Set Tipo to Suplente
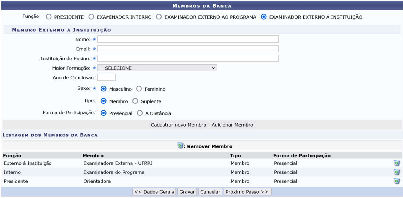The height and width of the screenshot is (198, 403). pos(135,101)
